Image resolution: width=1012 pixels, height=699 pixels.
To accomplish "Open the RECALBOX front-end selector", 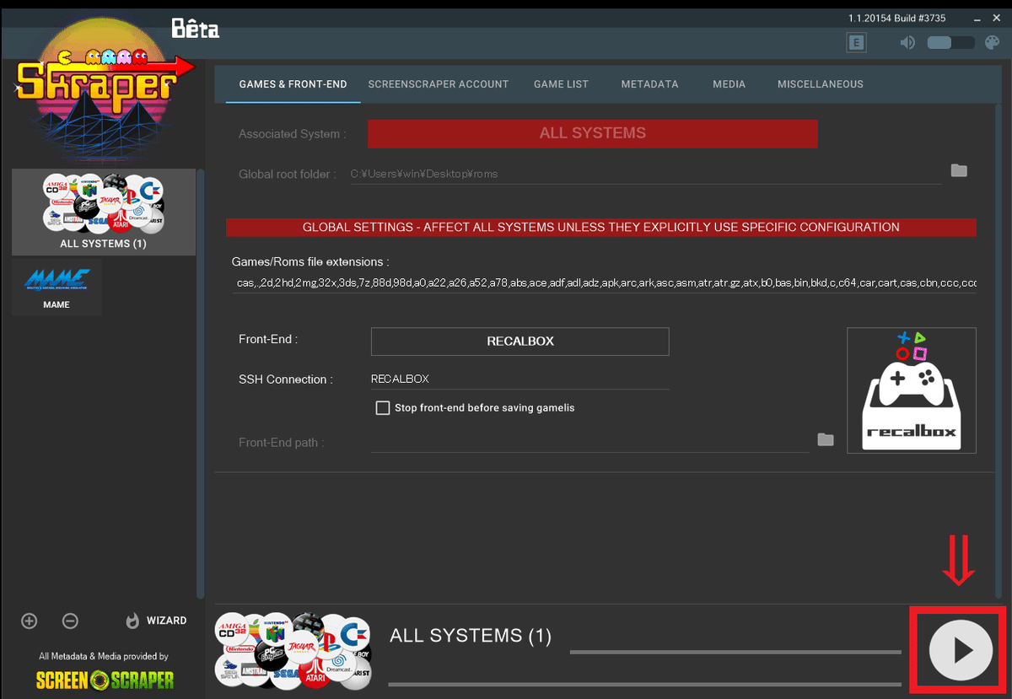I will point(520,341).
